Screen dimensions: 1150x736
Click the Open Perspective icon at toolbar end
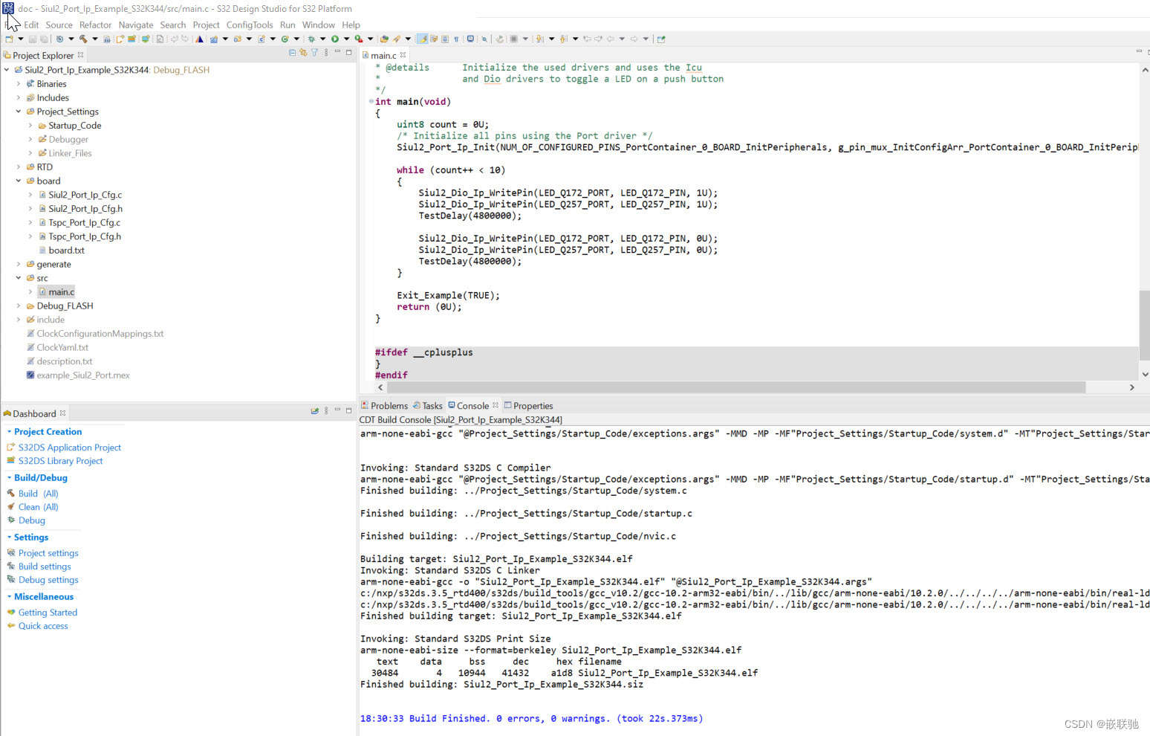(661, 39)
